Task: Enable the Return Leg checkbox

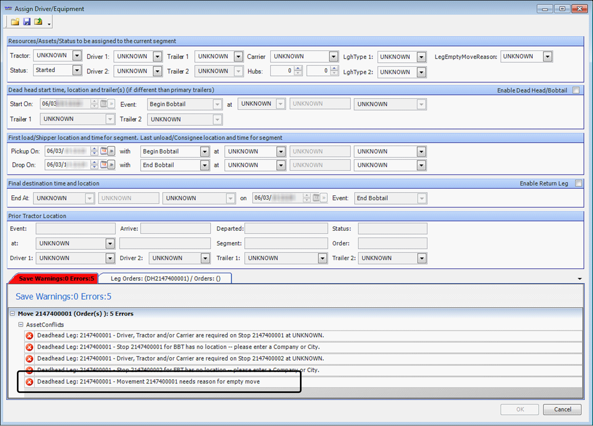Action: pos(579,183)
